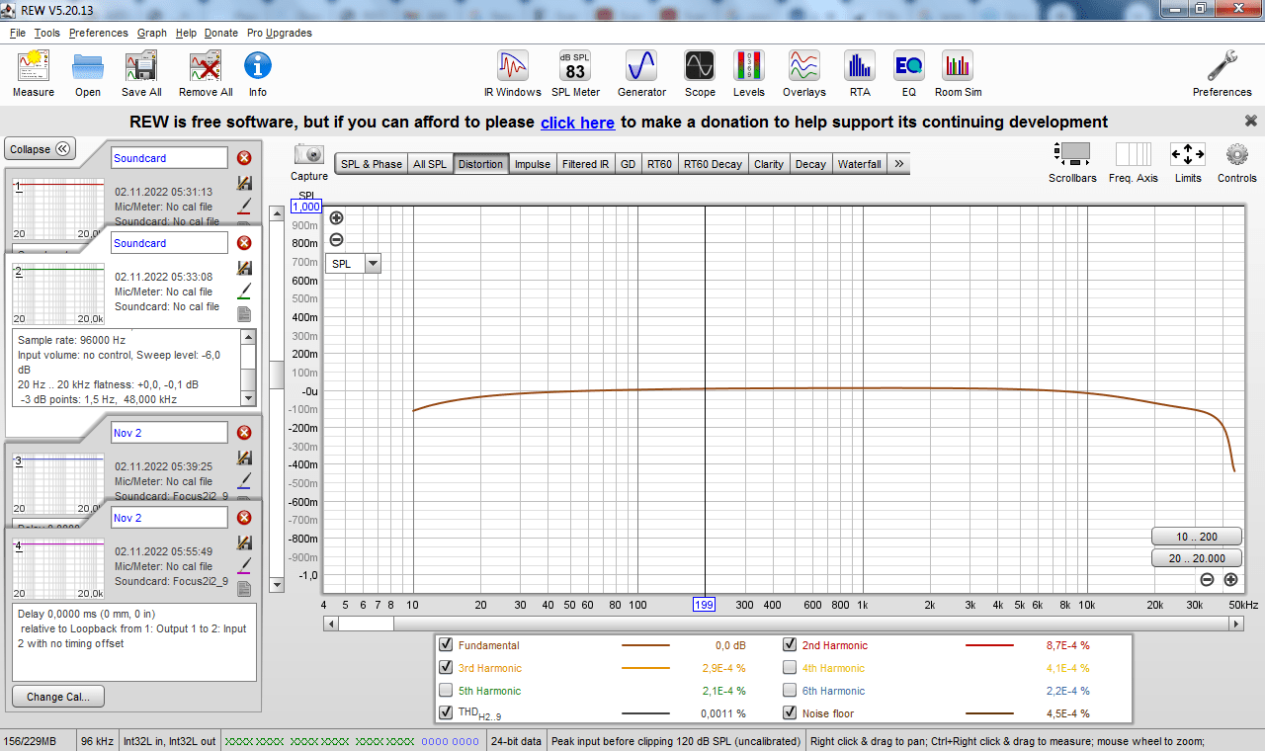The height and width of the screenshot is (751, 1265).
Task: Toggle the 2nd Harmonic checkbox
Action: point(790,645)
